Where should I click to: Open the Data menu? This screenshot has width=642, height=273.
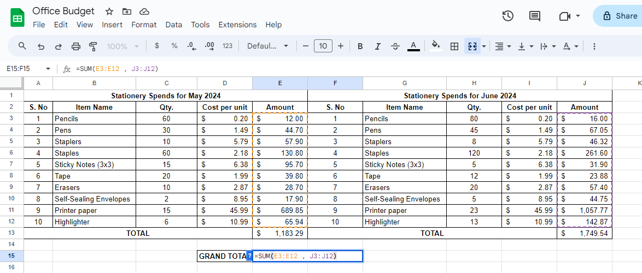tap(173, 25)
